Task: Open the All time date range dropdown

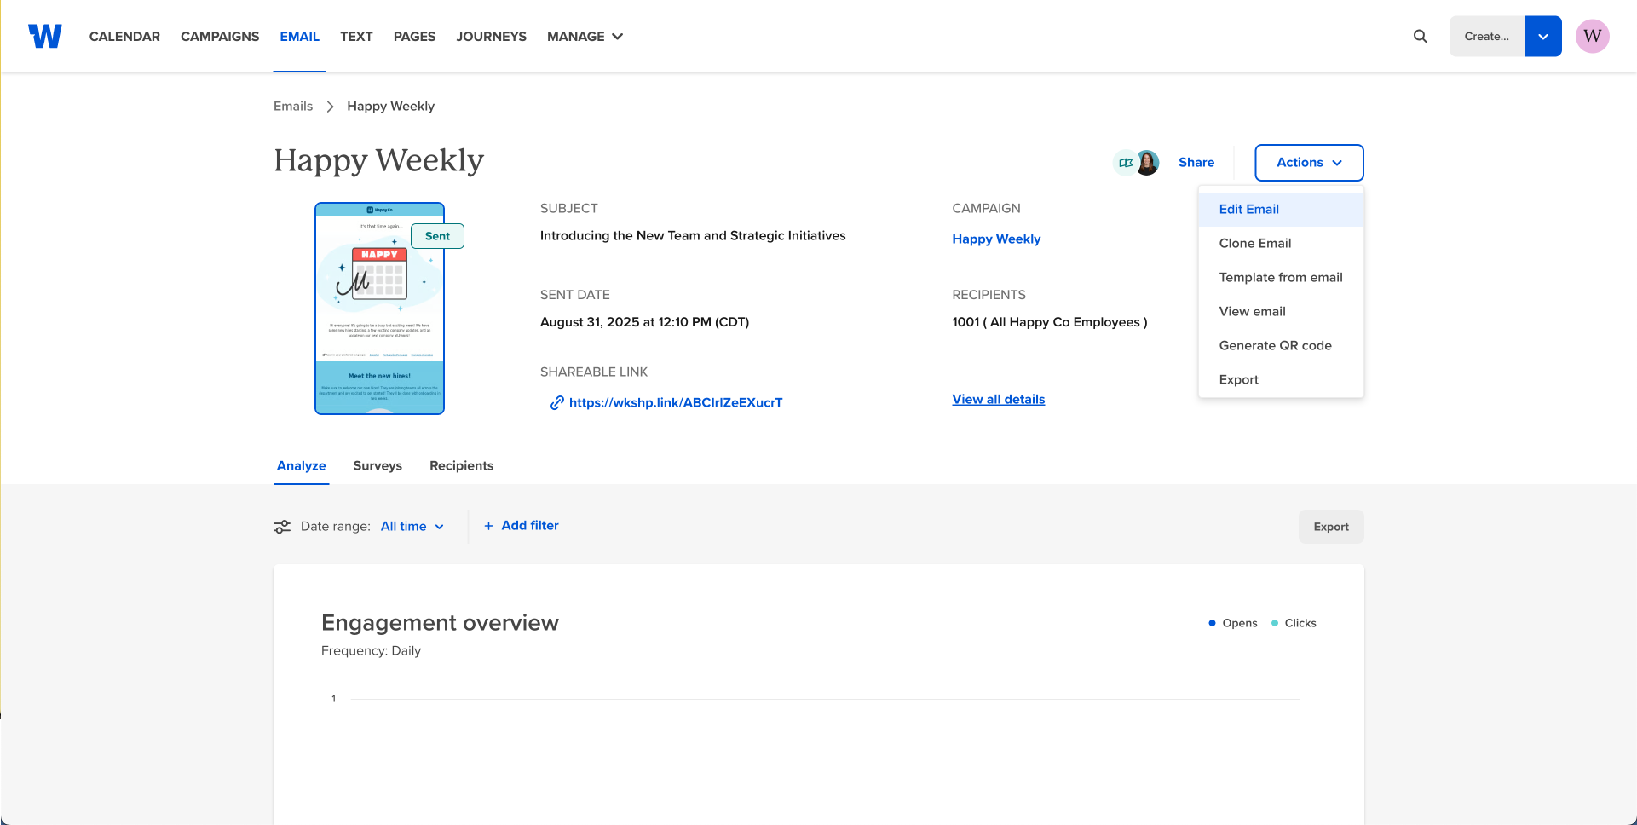Action: (x=412, y=527)
